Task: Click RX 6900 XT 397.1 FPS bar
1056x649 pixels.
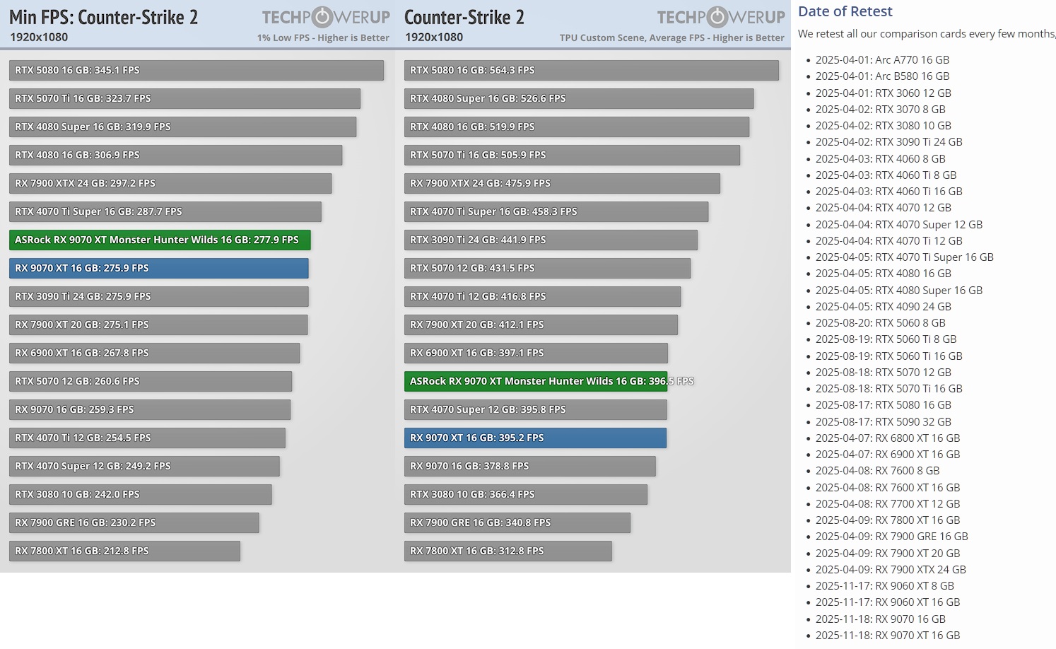Action: pos(536,353)
